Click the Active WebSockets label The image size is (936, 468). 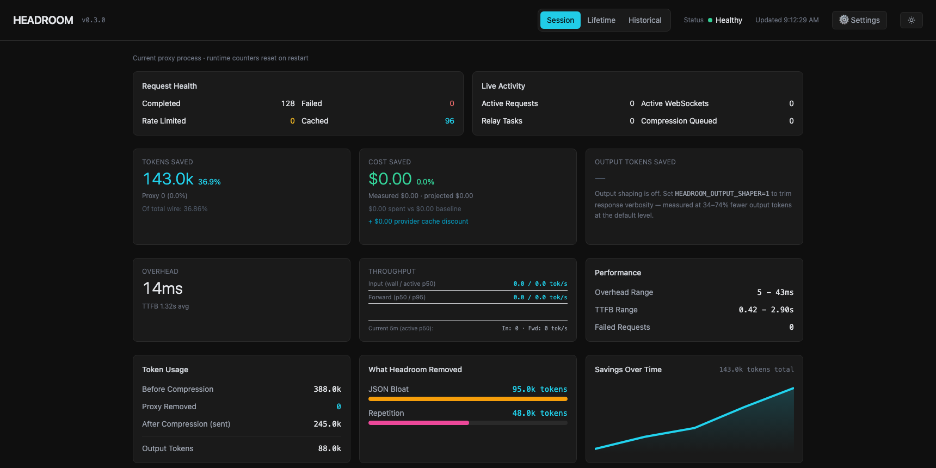pos(675,103)
